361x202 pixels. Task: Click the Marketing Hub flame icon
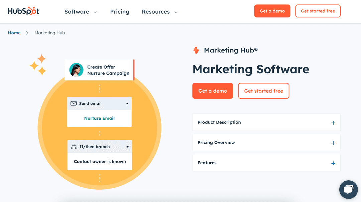point(196,50)
